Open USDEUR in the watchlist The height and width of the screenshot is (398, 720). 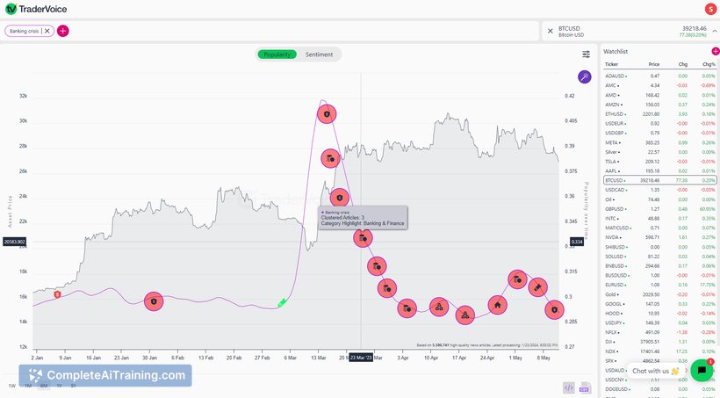point(659,124)
